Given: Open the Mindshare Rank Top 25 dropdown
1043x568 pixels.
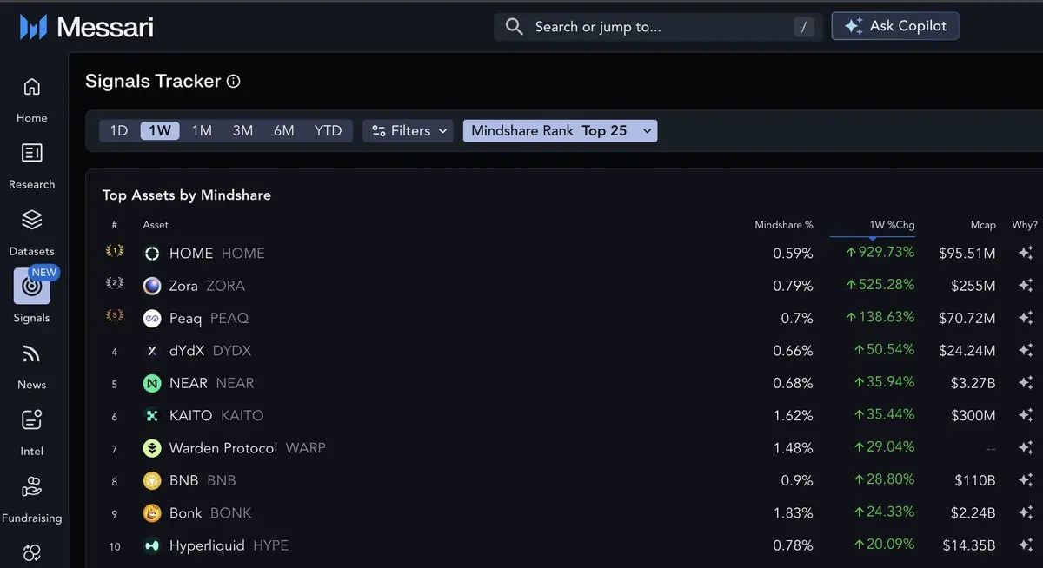Looking at the screenshot, I should pyautogui.click(x=560, y=130).
